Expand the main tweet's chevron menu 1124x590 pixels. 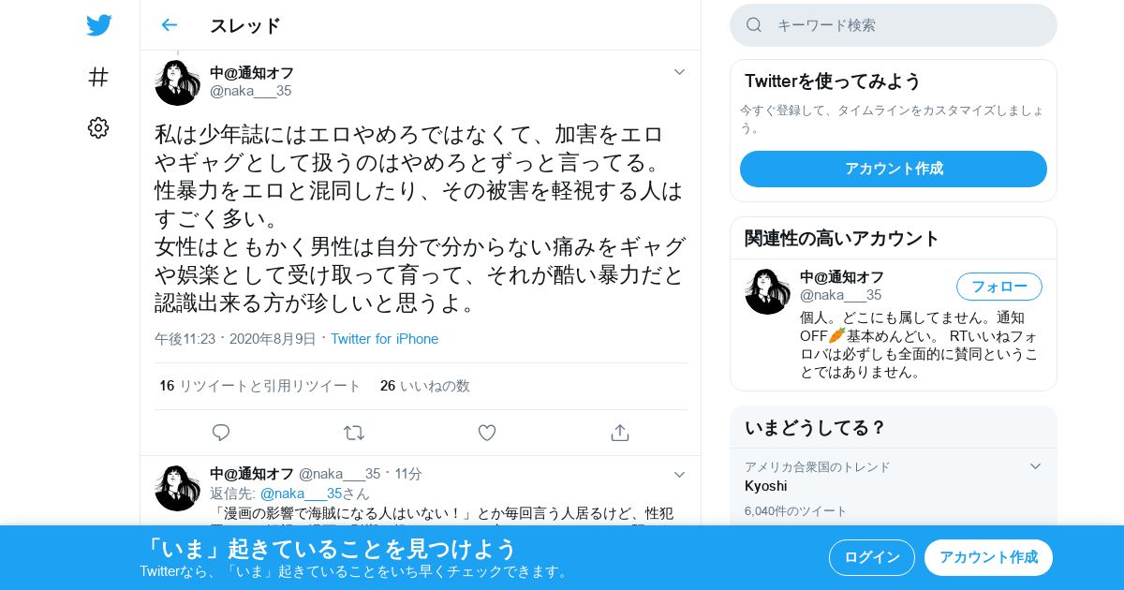pyautogui.click(x=680, y=72)
